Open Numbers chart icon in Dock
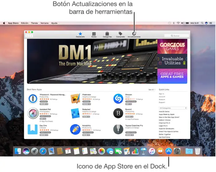The height and width of the screenshot is (172, 216). [x=135, y=151]
